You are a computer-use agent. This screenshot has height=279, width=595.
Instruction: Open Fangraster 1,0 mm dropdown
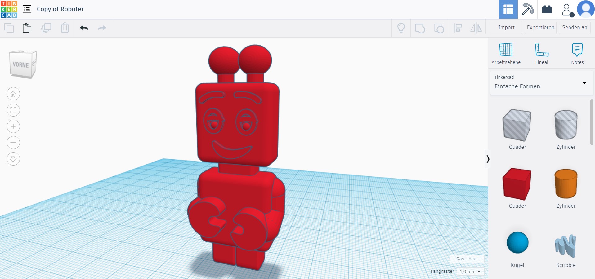pos(470,272)
